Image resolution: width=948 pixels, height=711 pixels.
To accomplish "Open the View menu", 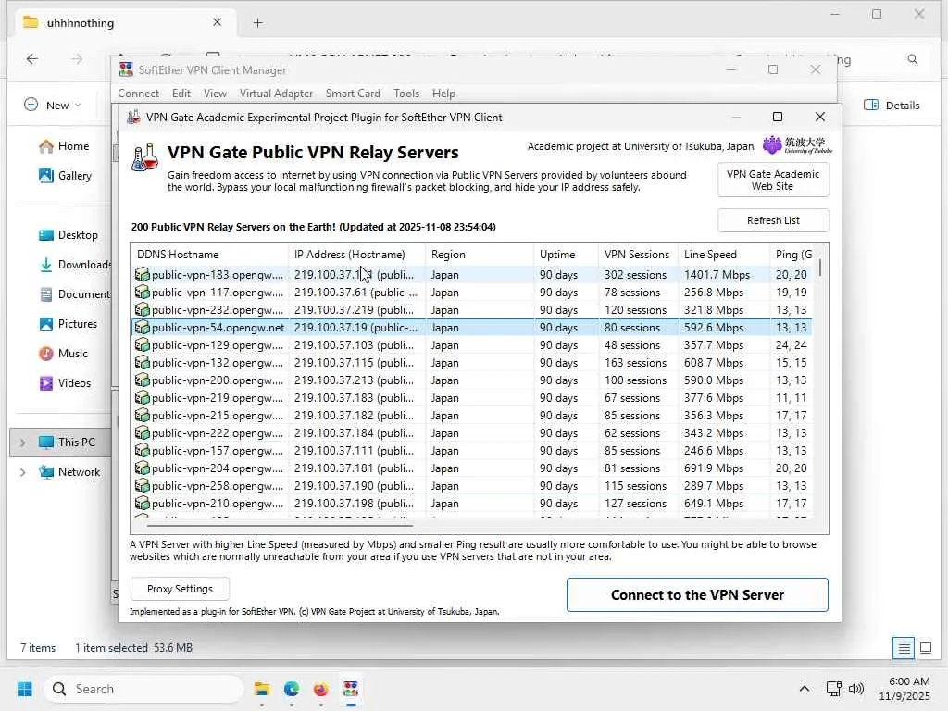I will tap(215, 94).
